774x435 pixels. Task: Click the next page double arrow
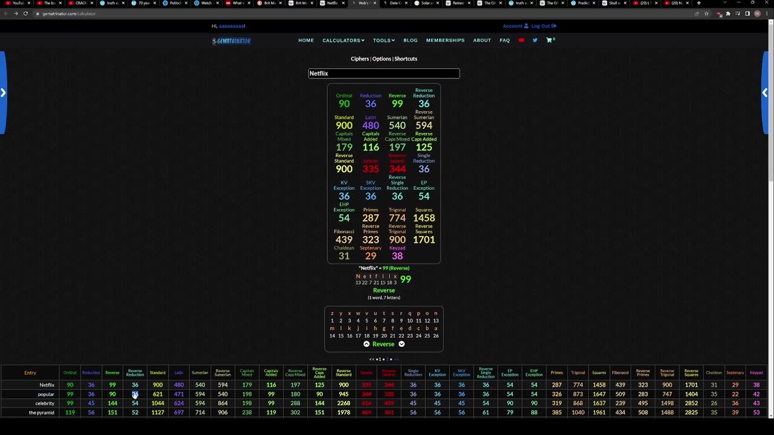point(396,359)
